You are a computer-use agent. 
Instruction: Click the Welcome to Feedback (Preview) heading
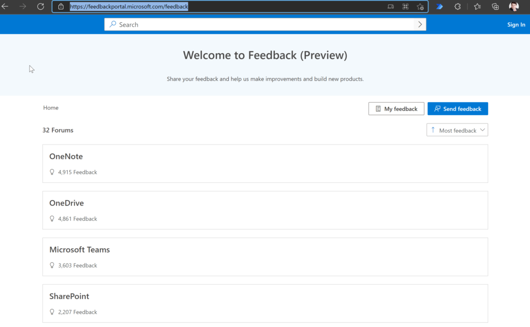coord(265,55)
